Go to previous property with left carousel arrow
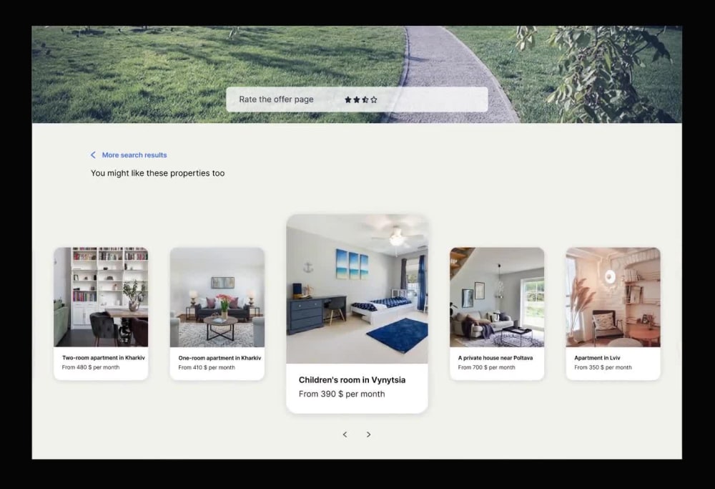 tap(345, 435)
